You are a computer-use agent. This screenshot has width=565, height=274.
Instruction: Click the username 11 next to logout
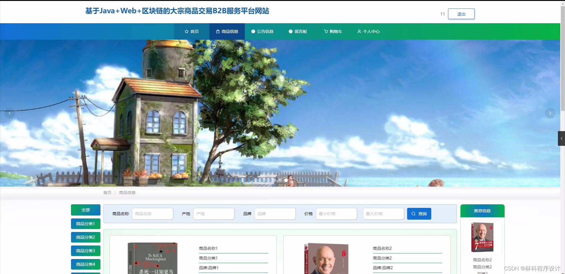pos(443,14)
